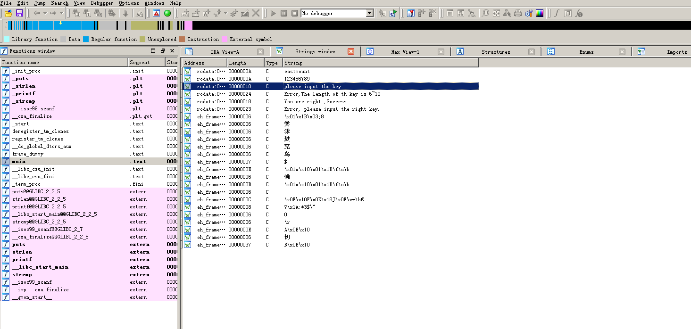This screenshot has width=691, height=329.
Task: Click the call graph toolbar icon
Action: (x=471, y=13)
